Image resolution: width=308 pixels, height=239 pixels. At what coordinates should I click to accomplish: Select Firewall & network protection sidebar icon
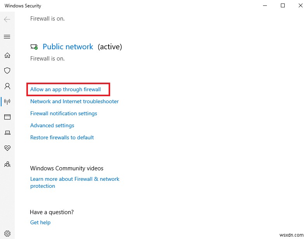7,102
